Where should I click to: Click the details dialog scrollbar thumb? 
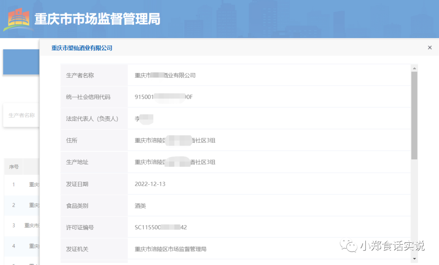coord(414,115)
